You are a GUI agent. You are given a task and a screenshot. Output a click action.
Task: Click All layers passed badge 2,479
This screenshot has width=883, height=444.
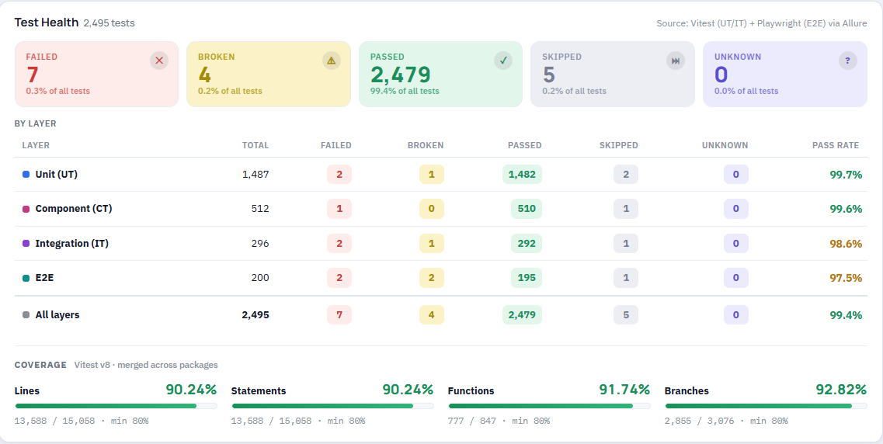tap(522, 315)
